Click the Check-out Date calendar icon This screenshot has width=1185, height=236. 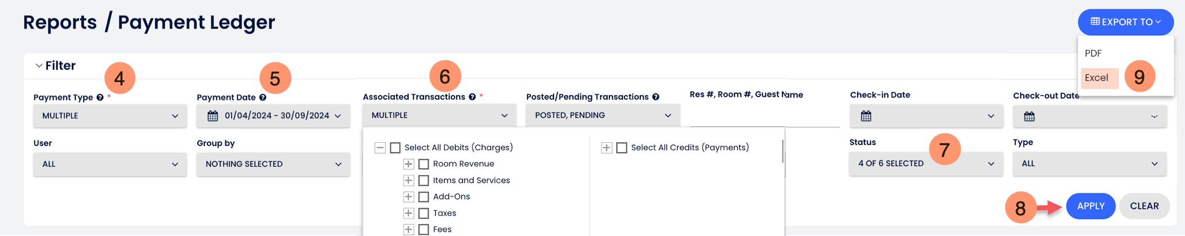(1029, 117)
